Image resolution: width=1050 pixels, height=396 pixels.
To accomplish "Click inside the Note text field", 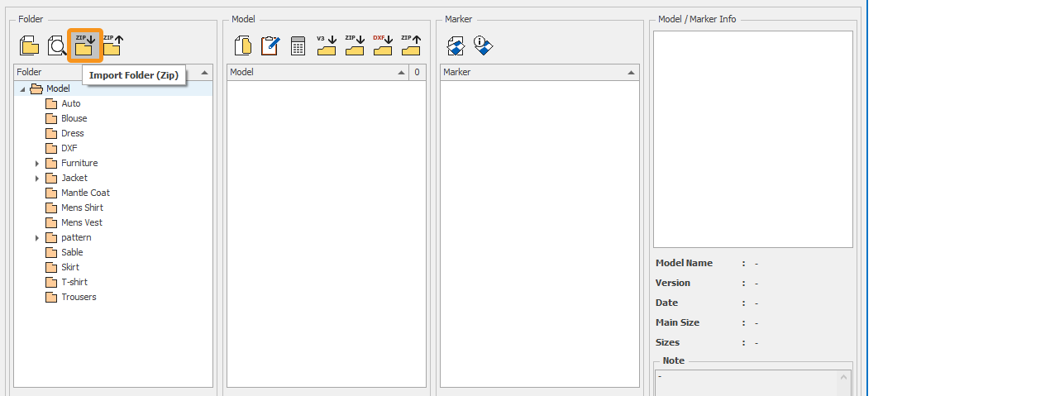I will click(x=744, y=382).
